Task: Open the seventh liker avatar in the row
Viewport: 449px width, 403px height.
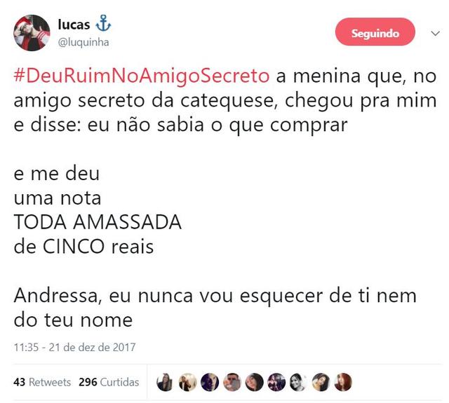Action: click(x=298, y=382)
